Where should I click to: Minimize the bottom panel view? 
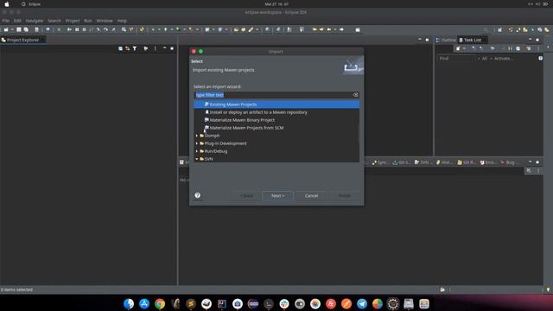(x=530, y=162)
